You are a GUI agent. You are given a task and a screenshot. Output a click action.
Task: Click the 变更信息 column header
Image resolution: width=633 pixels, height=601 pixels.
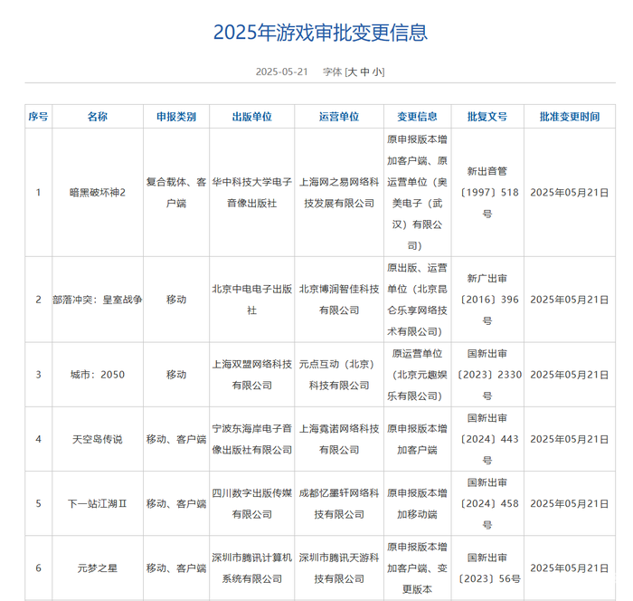(418, 117)
